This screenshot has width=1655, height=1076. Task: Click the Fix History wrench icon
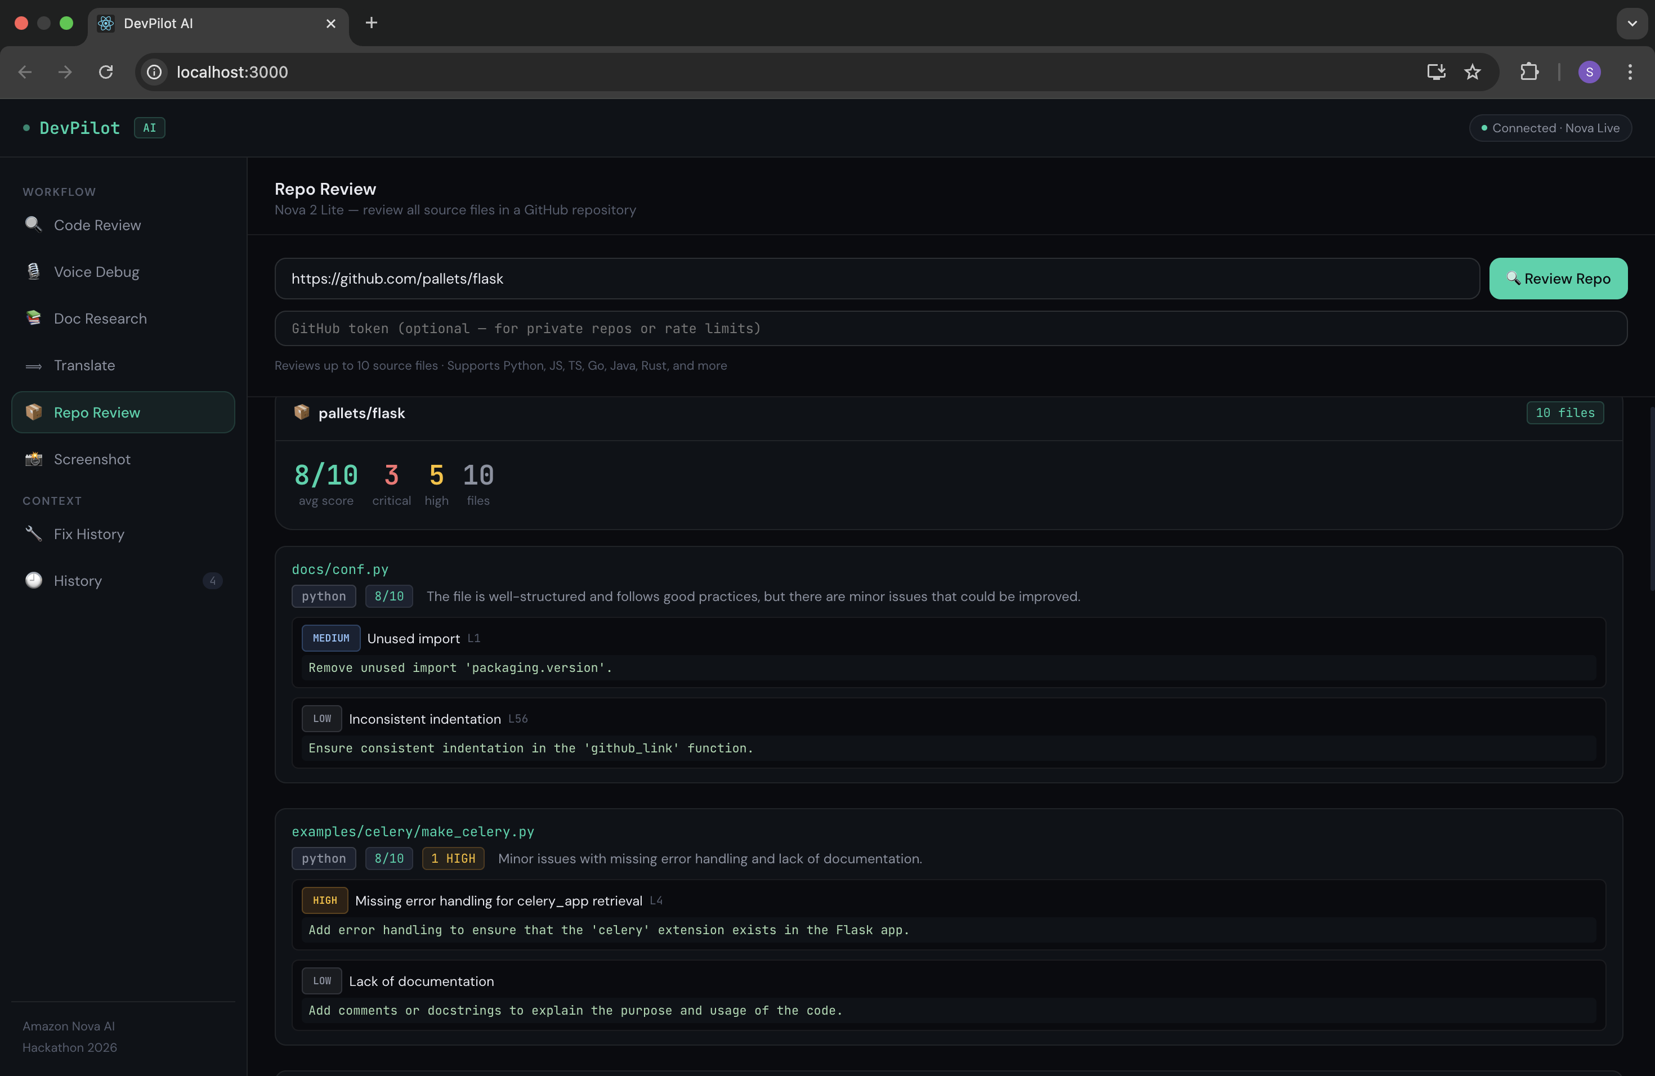pos(33,534)
